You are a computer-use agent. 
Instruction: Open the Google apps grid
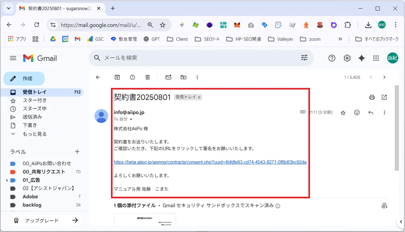point(376,58)
